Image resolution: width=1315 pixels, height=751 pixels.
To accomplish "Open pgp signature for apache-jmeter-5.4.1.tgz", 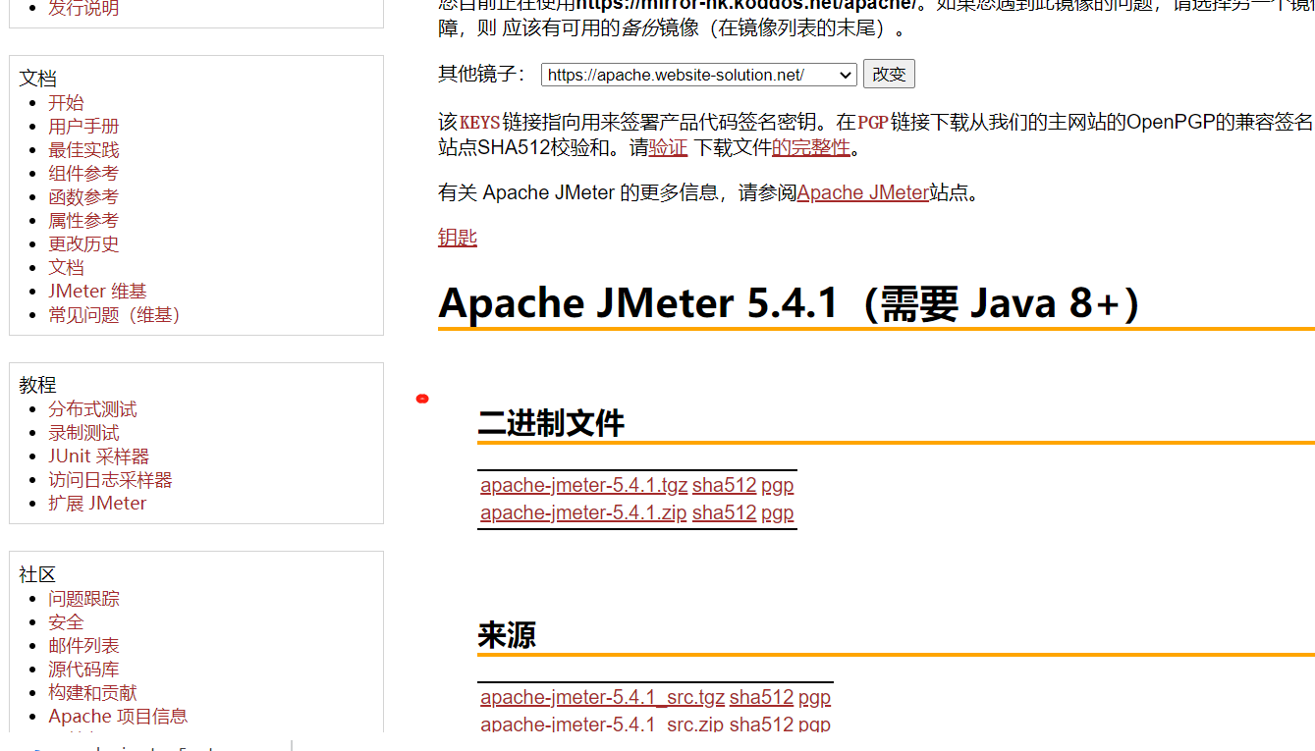I will (x=778, y=485).
